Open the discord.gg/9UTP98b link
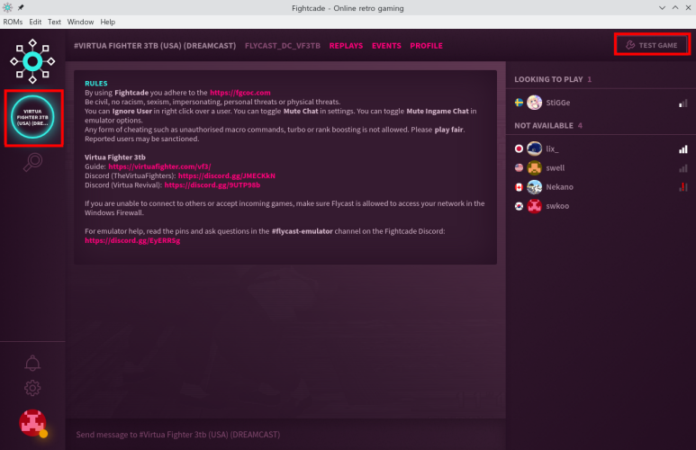Image resolution: width=696 pixels, height=450 pixels. point(212,185)
